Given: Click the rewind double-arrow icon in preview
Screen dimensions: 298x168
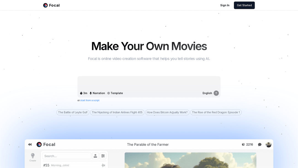Looking at the screenshot, I should 30,145.
